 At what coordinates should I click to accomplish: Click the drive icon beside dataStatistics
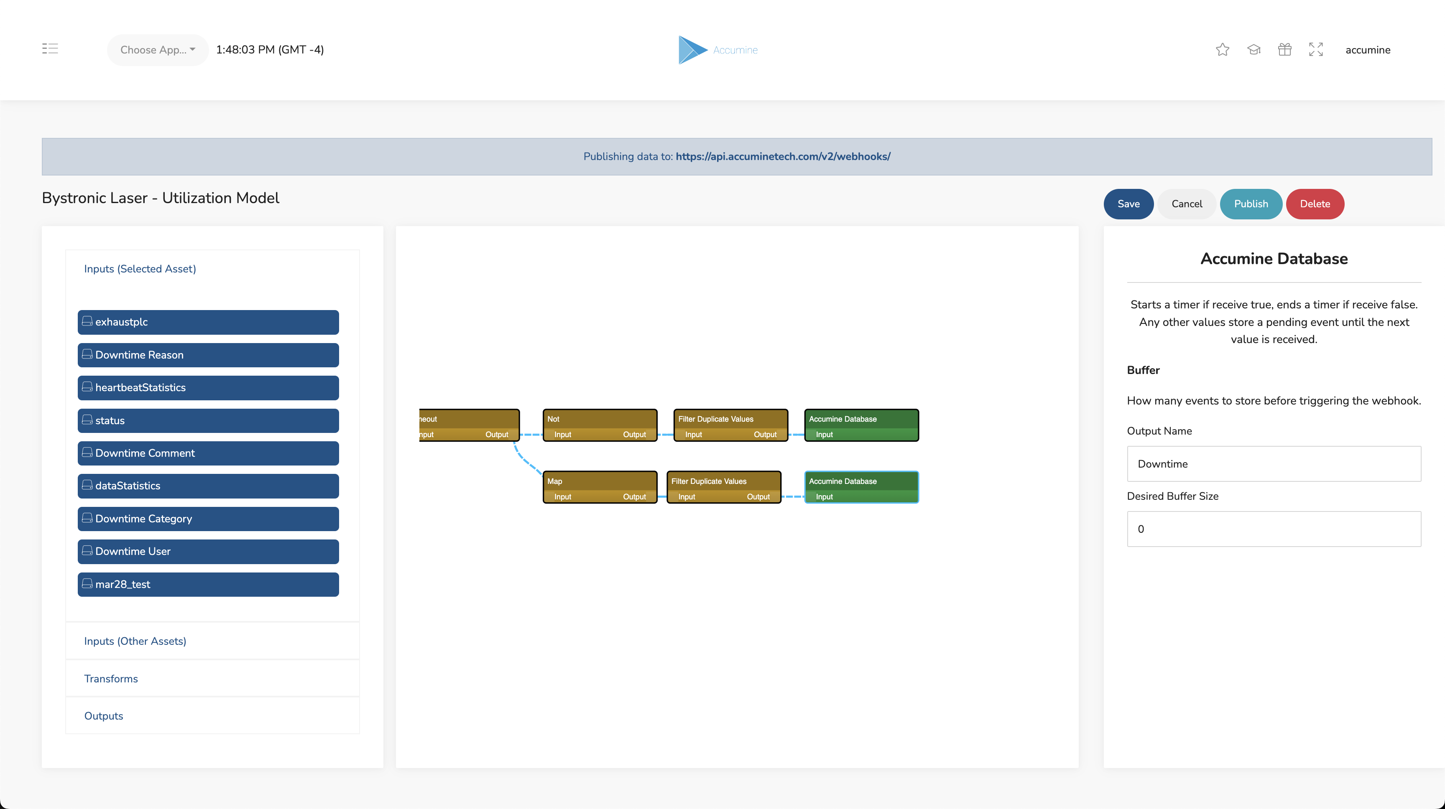coord(87,485)
